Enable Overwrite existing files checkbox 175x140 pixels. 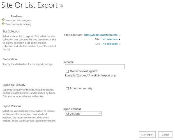click(67, 71)
